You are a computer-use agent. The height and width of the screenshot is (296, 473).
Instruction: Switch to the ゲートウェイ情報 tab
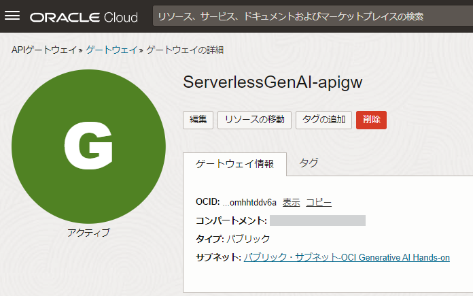click(x=234, y=164)
